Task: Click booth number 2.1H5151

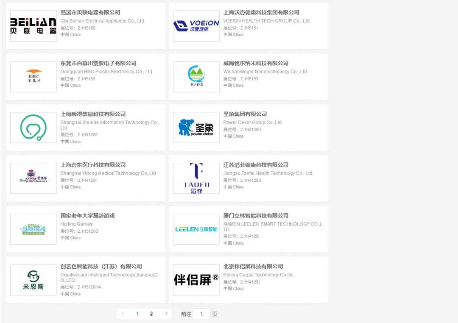Action: [x=249, y=28]
